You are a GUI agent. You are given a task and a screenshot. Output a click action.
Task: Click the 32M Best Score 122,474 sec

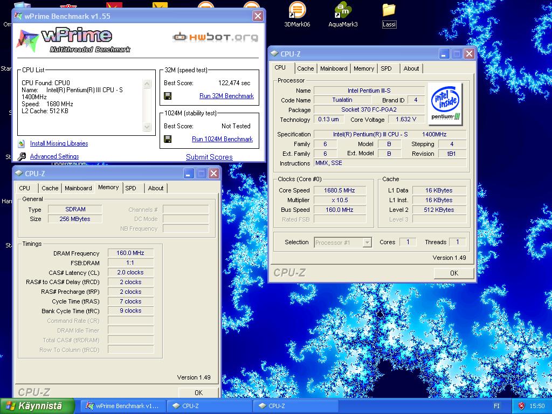click(x=234, y=83)
